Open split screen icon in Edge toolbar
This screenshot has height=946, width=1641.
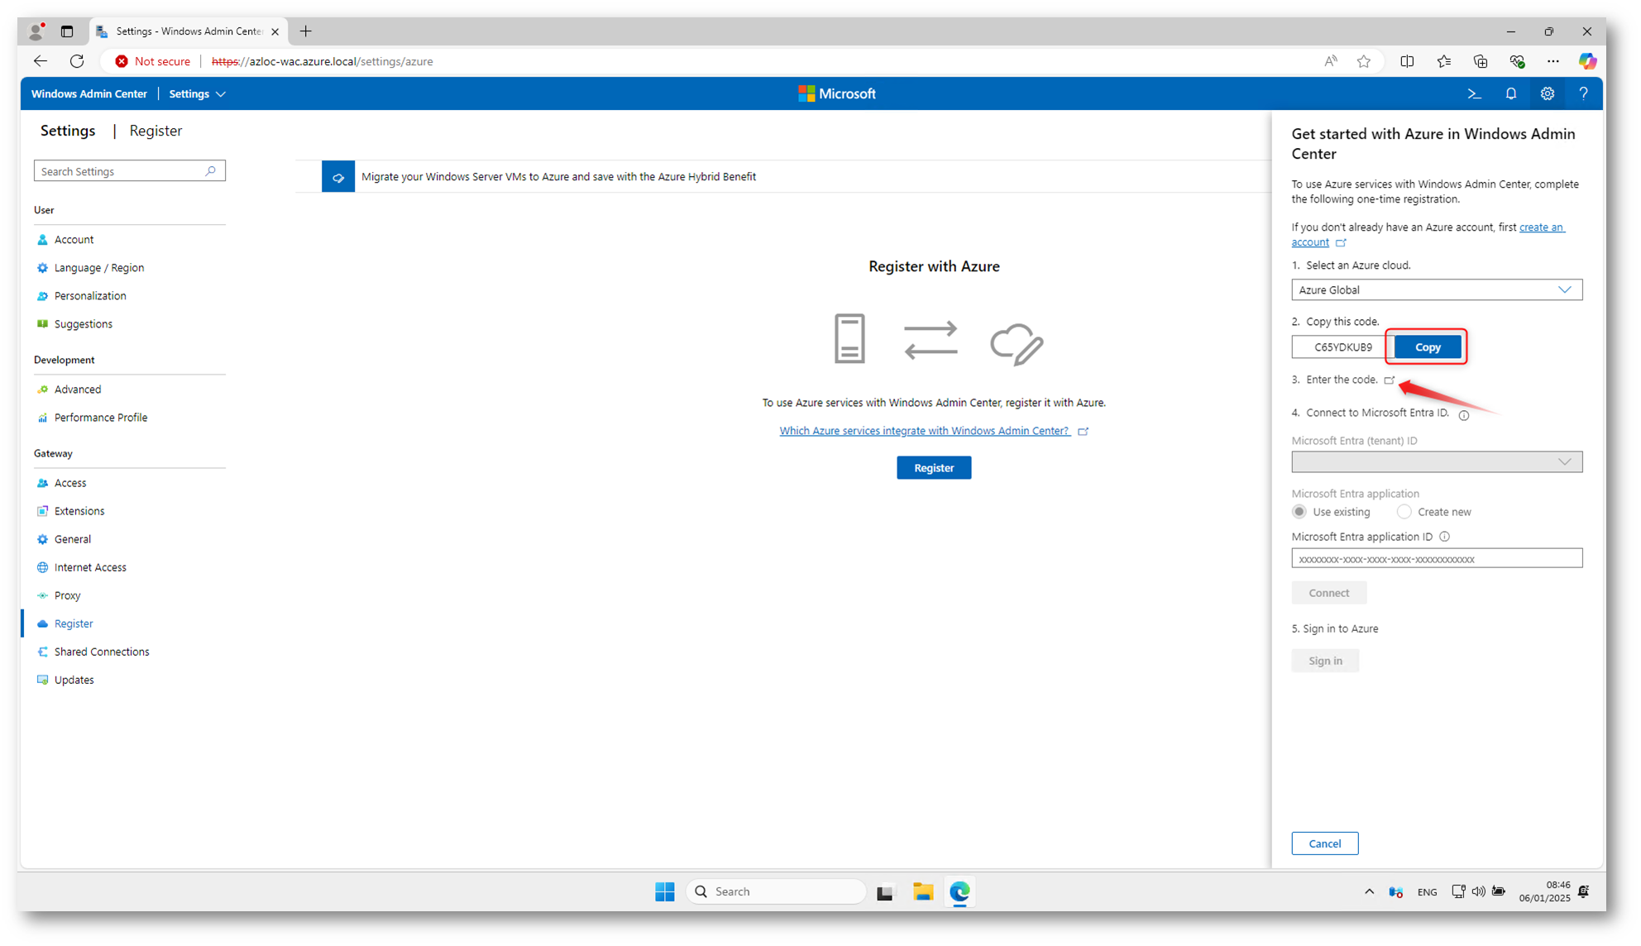coord(1407,61)
